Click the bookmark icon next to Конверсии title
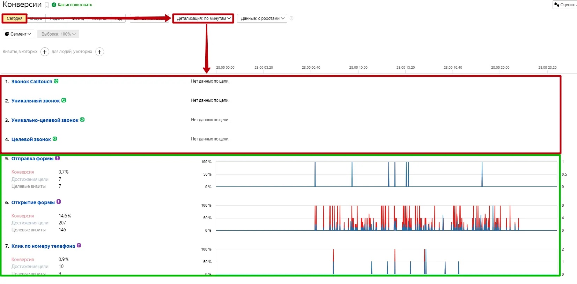The image size is (577, 284). click(46, 5)
